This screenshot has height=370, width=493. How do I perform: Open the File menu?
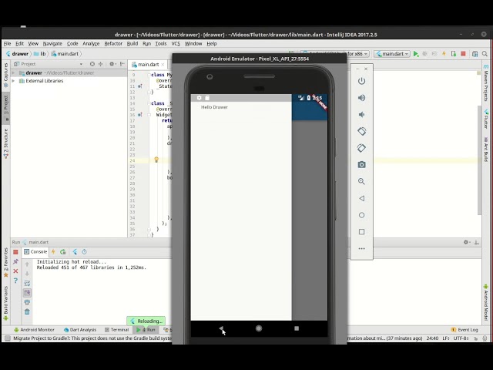coord(7,44)
